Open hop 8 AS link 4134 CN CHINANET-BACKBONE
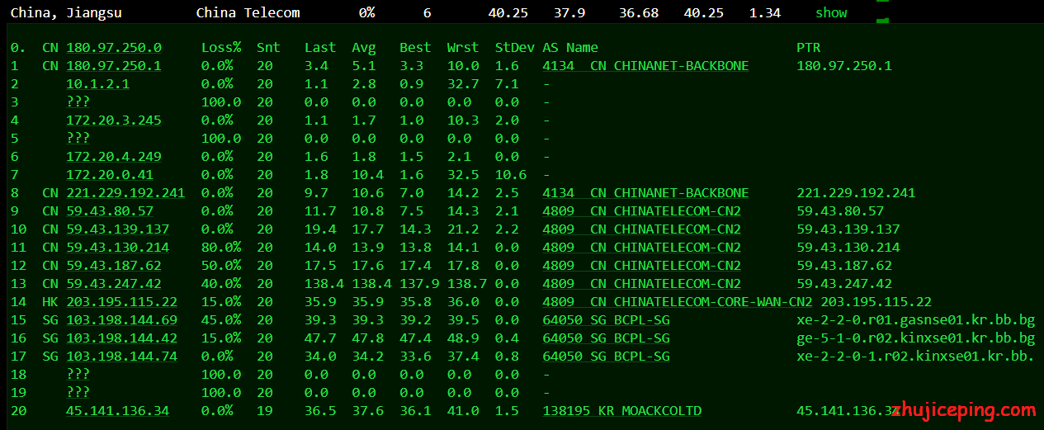This screenshot has height=430, width=1044. coord(645,193)
